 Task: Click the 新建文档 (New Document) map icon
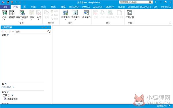[65, 13]
